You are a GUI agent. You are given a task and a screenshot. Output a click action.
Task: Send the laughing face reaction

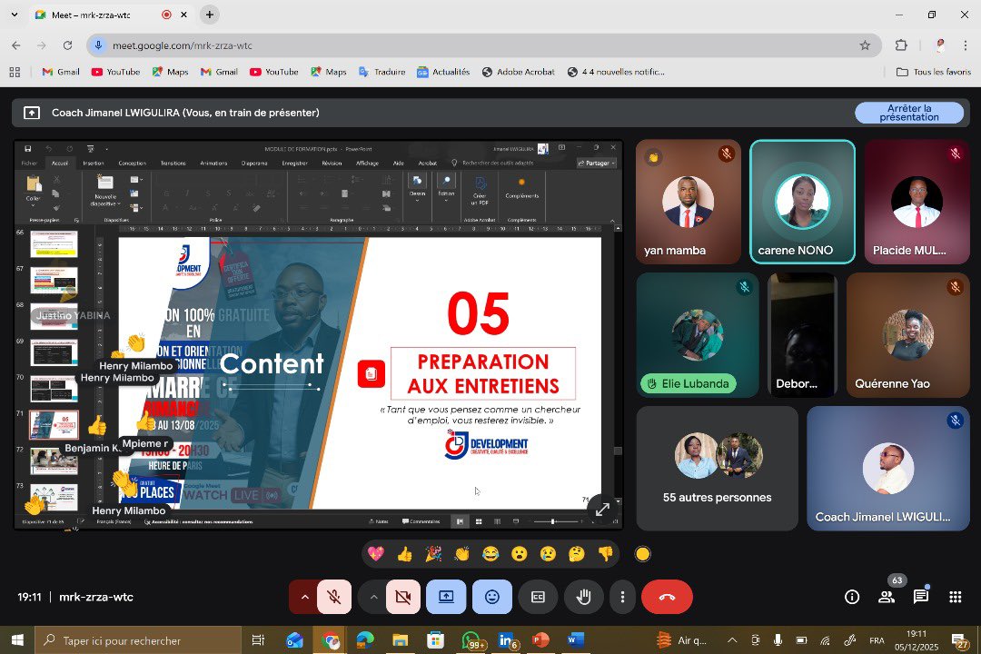(x=490, y=554)
